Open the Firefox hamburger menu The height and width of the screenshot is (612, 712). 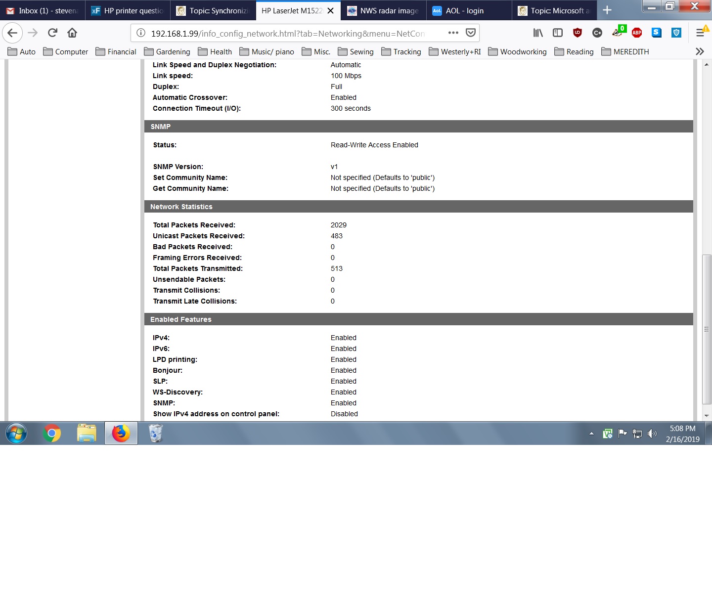pos(700,33)
